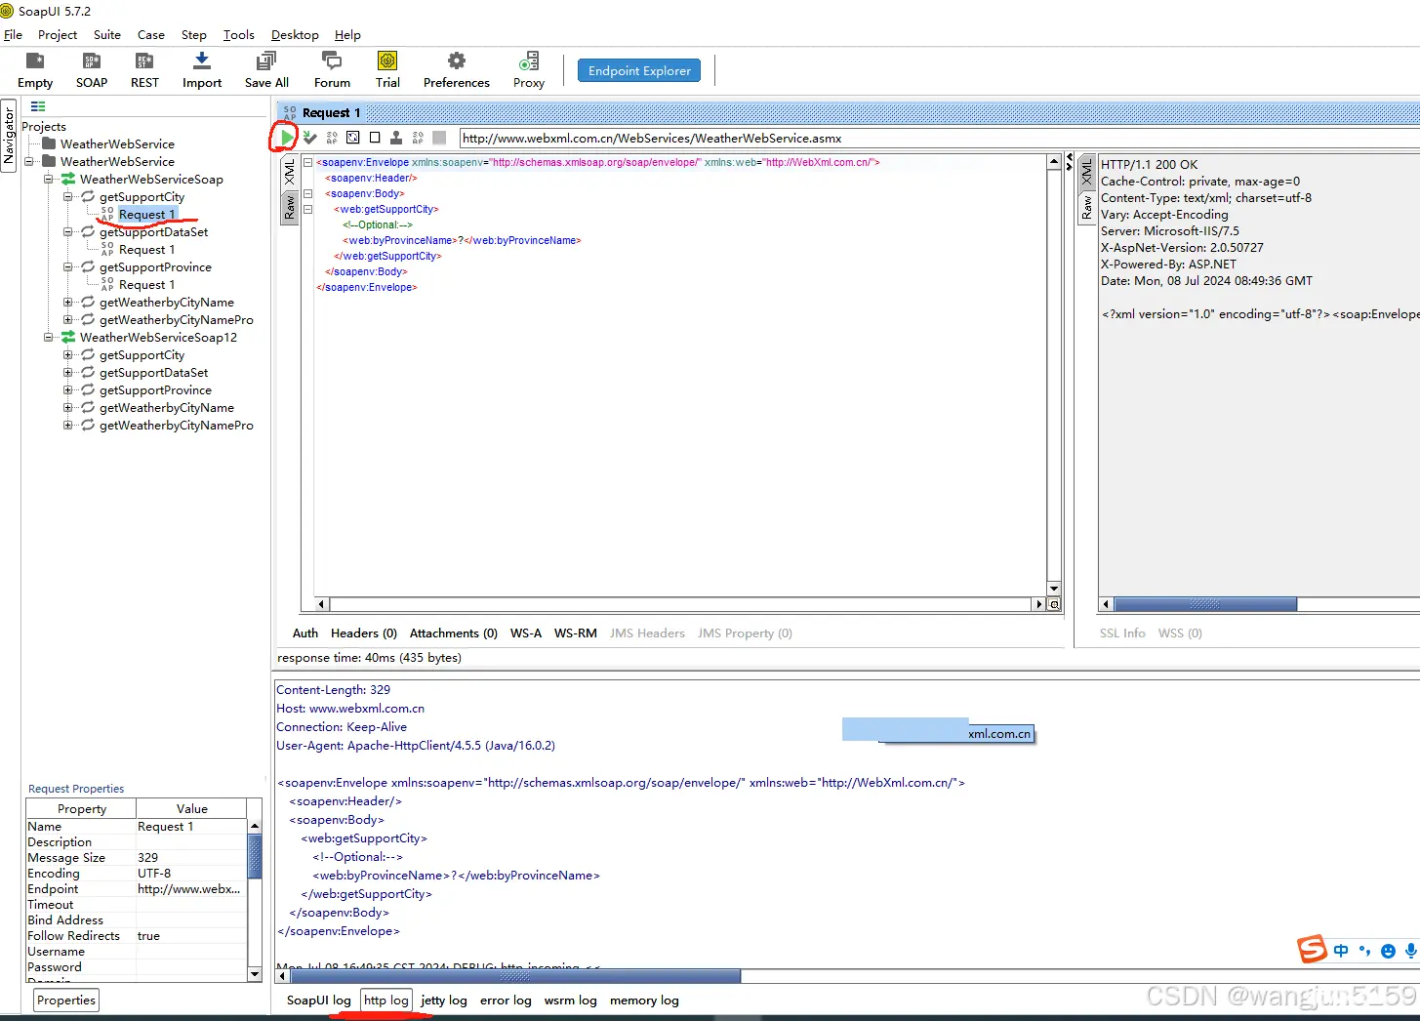Select Request 1 under getSupportCity
The height and width of the screenshot is (1021, 1420).
pos(147,214)
